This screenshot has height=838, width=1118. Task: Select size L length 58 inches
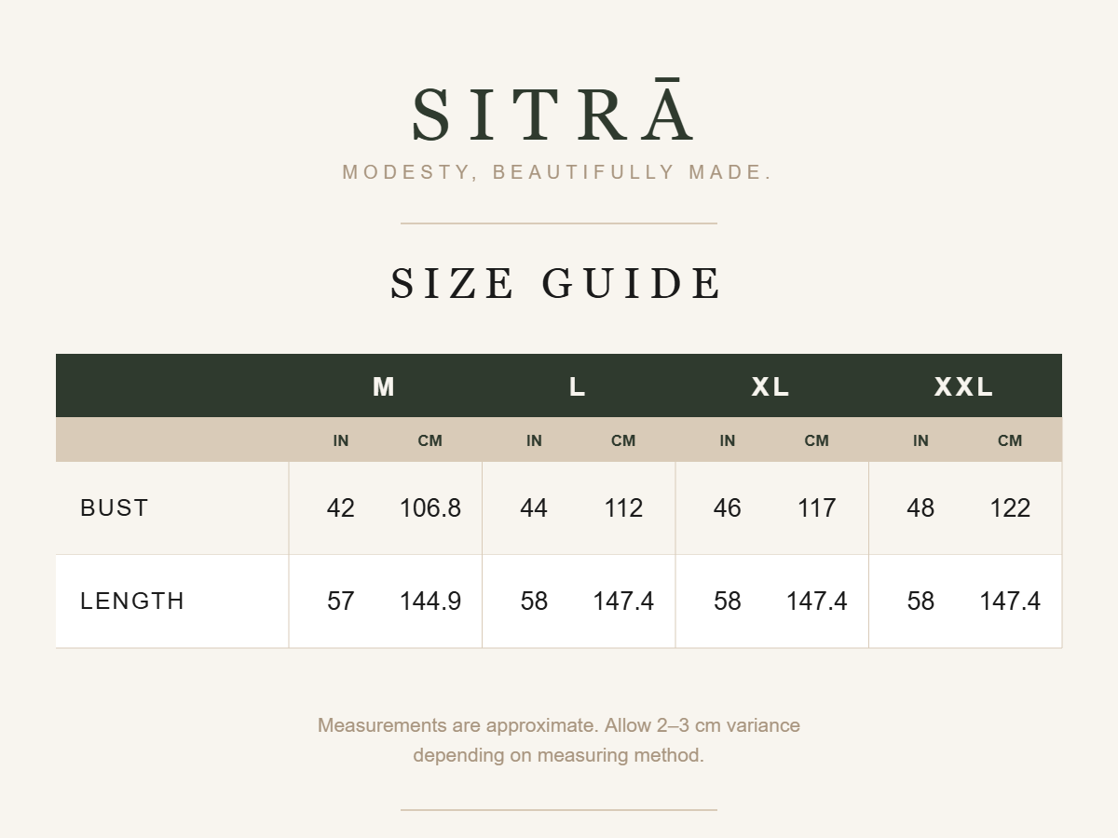(x=534, y=601)
